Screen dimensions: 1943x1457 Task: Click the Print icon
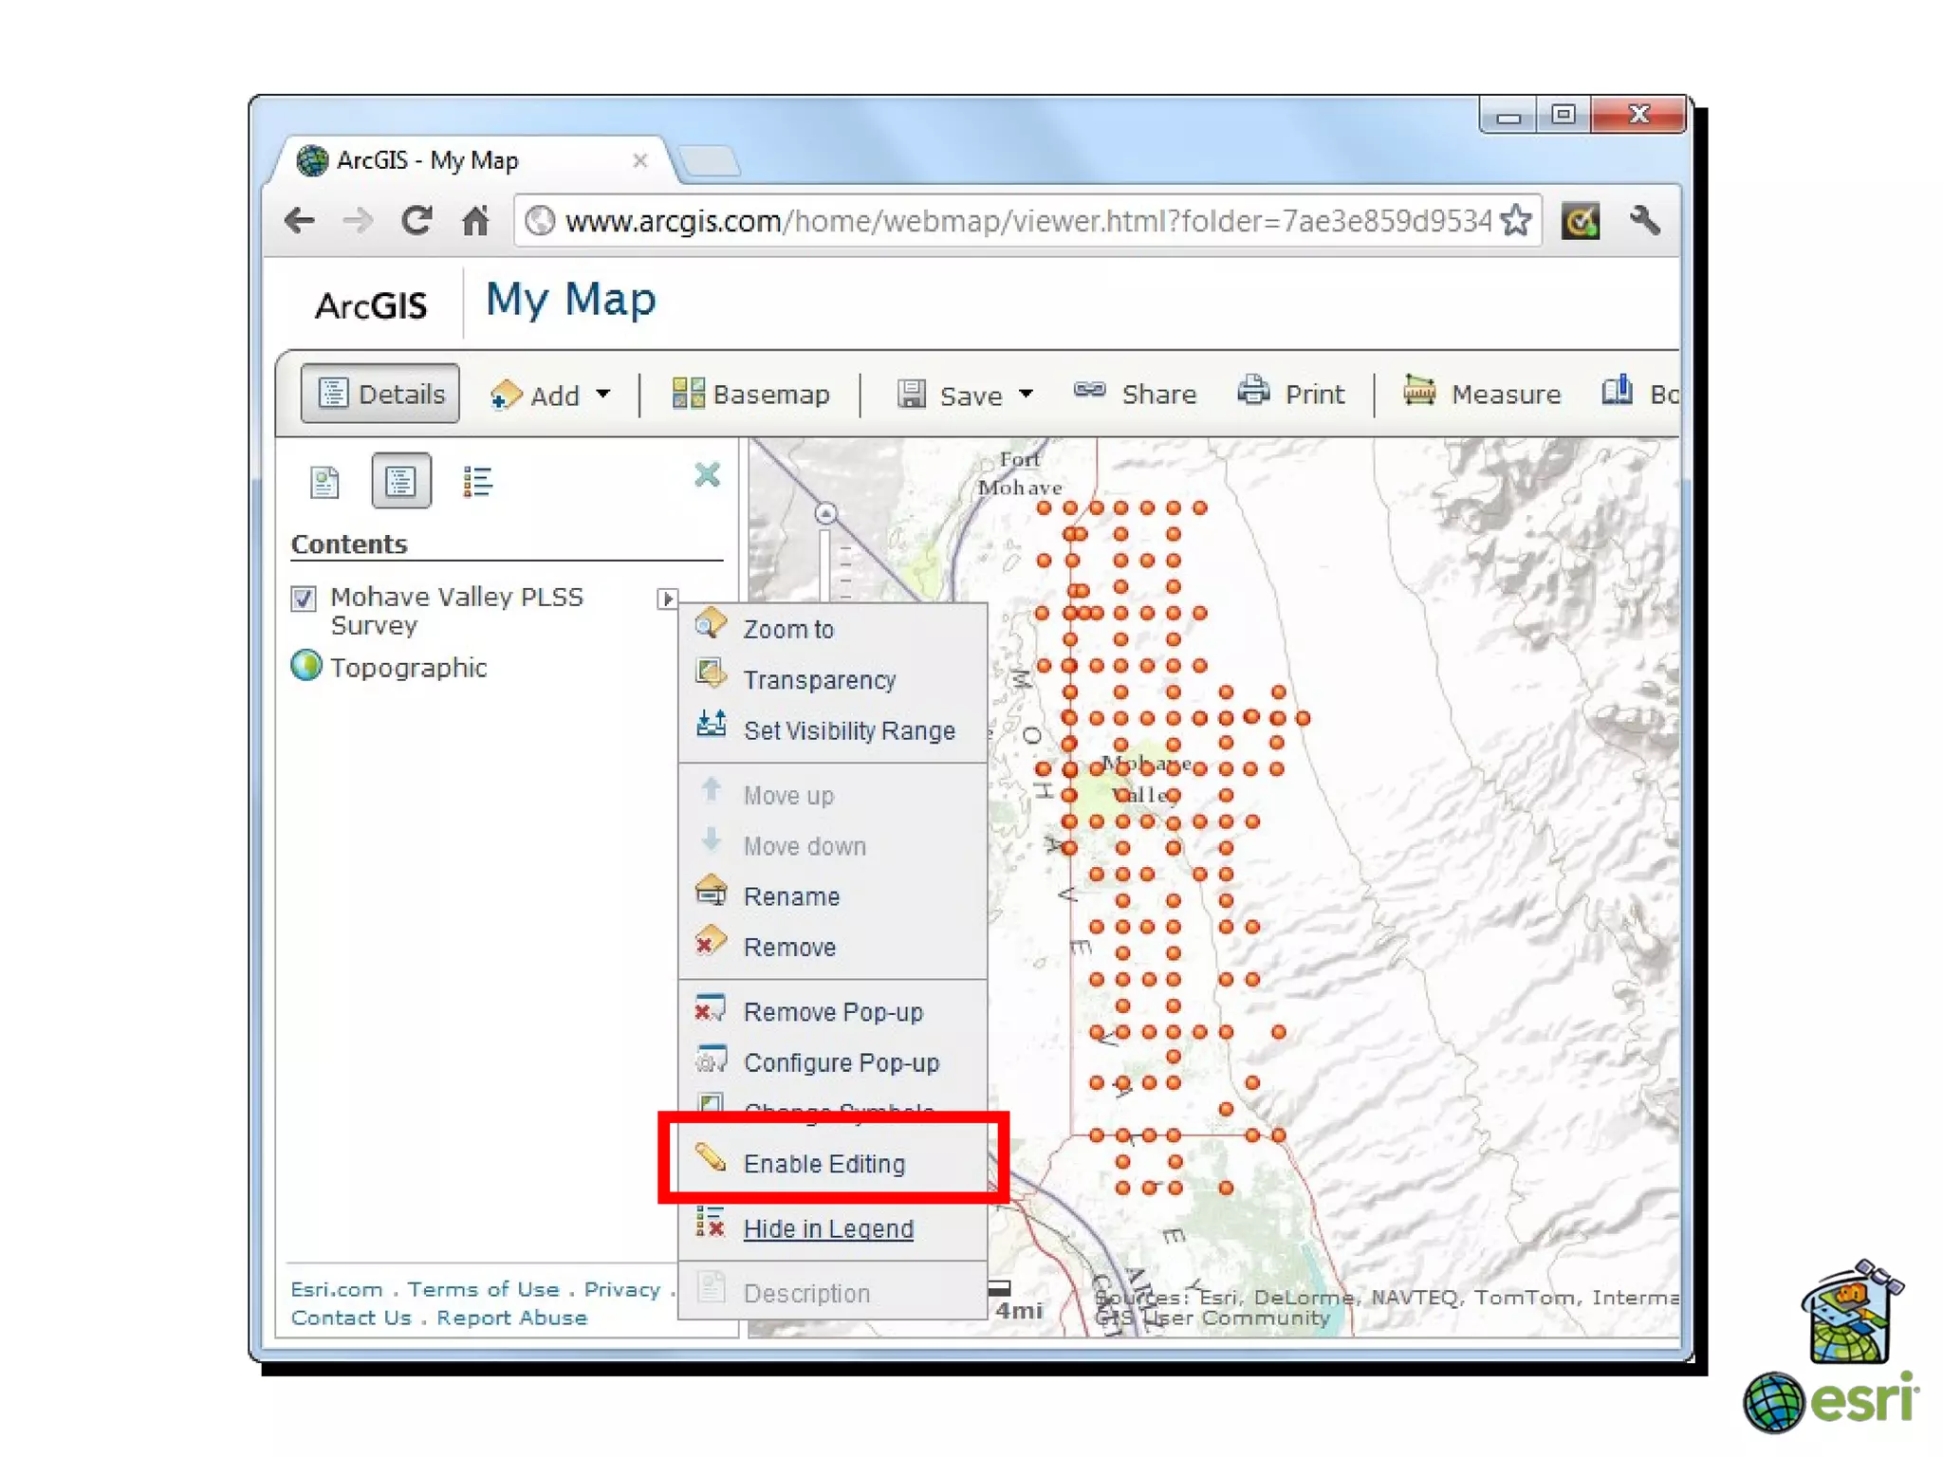pyautogui.click(x=1253, y=392)
